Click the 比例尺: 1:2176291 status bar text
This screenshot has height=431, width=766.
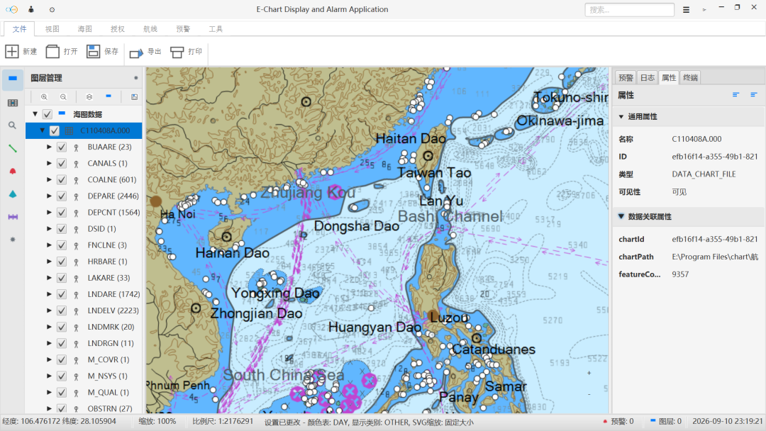(x=223, y=422)
